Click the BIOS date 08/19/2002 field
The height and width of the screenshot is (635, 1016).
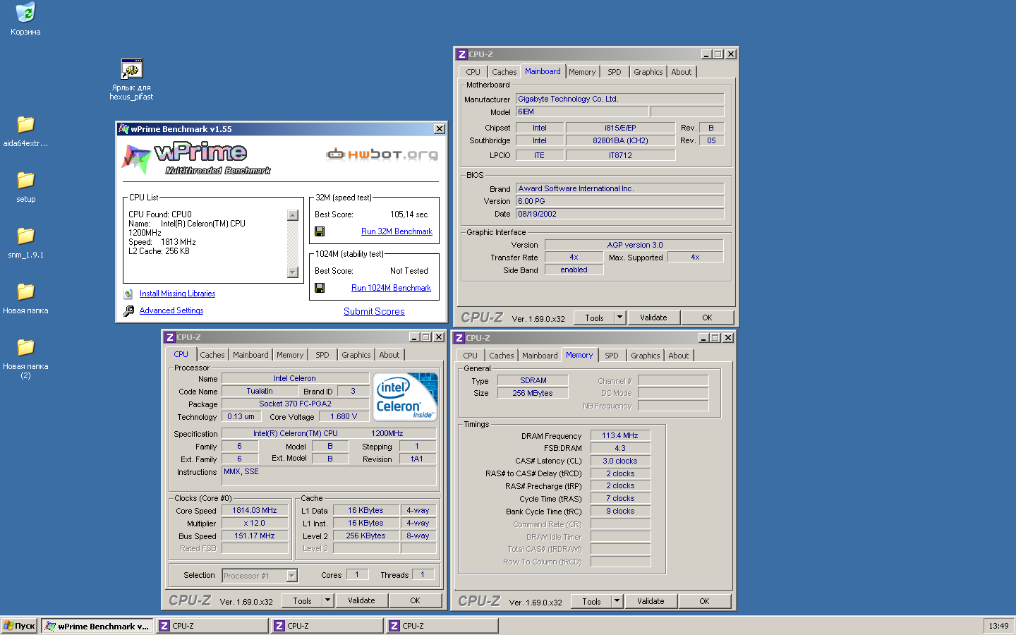tap(619, 214)
